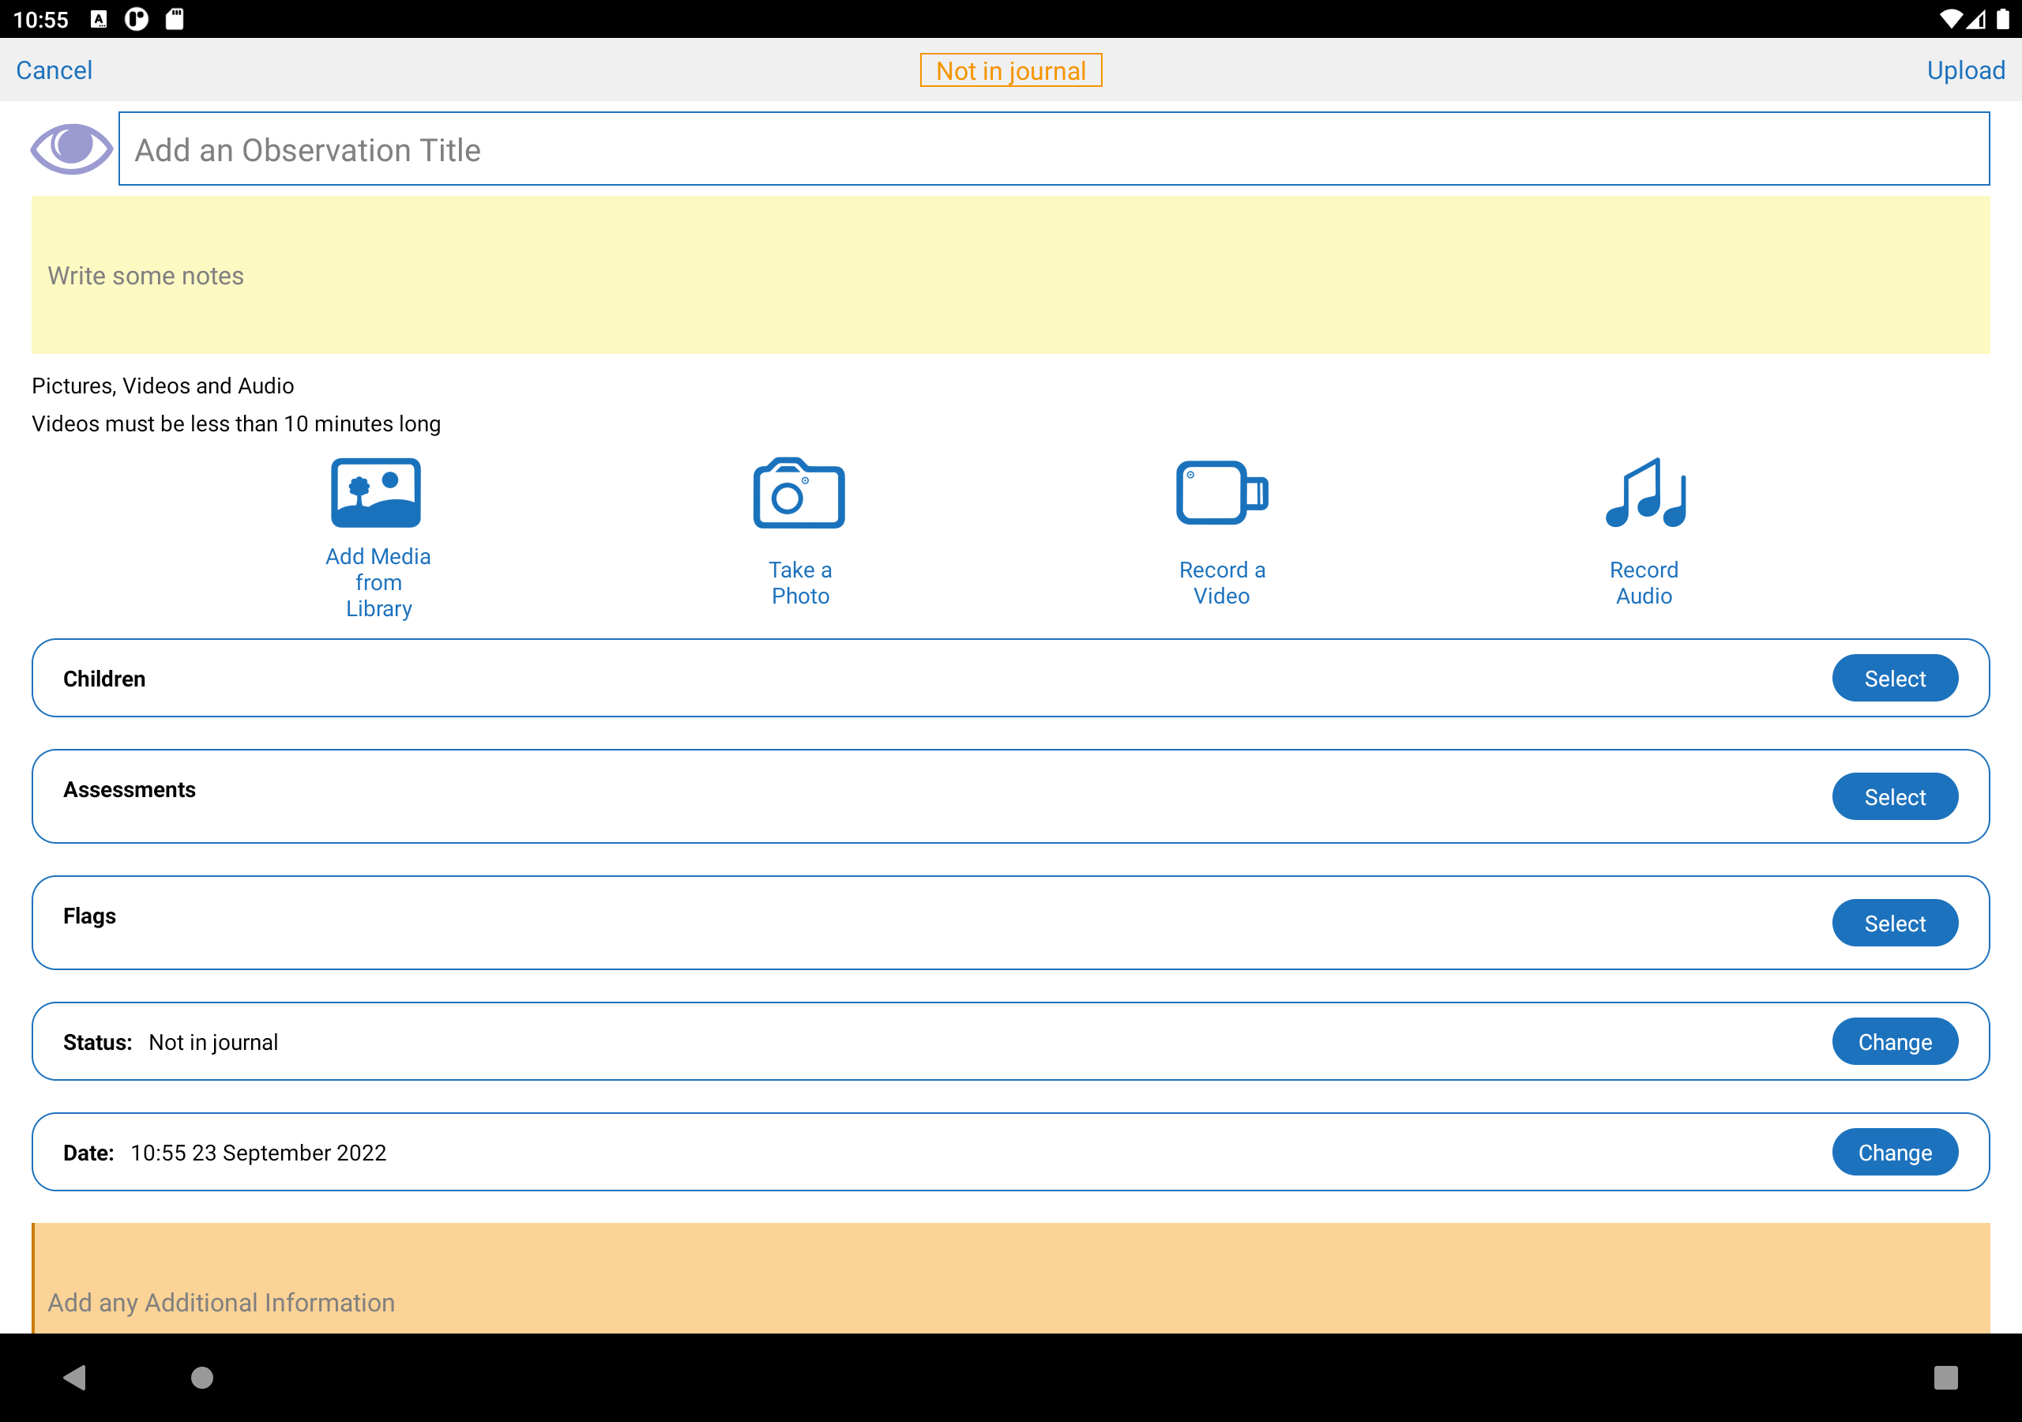Tap the 'Children' row label
The image size is (2022, 1422).
tap(104, 679)
